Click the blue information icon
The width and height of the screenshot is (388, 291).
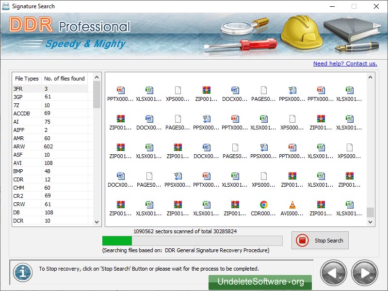pos(23,273)
